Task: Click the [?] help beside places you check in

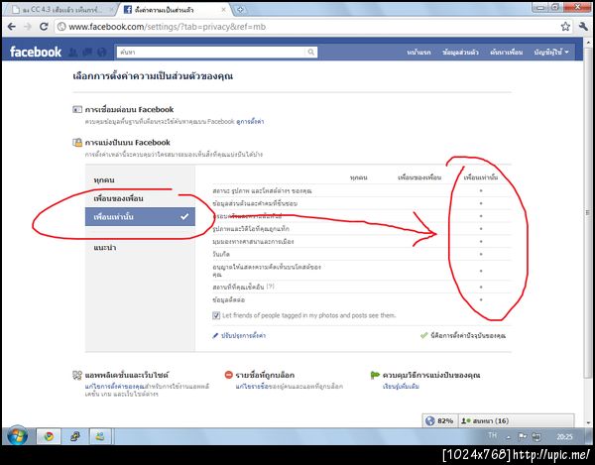Action: click(270, 287)
